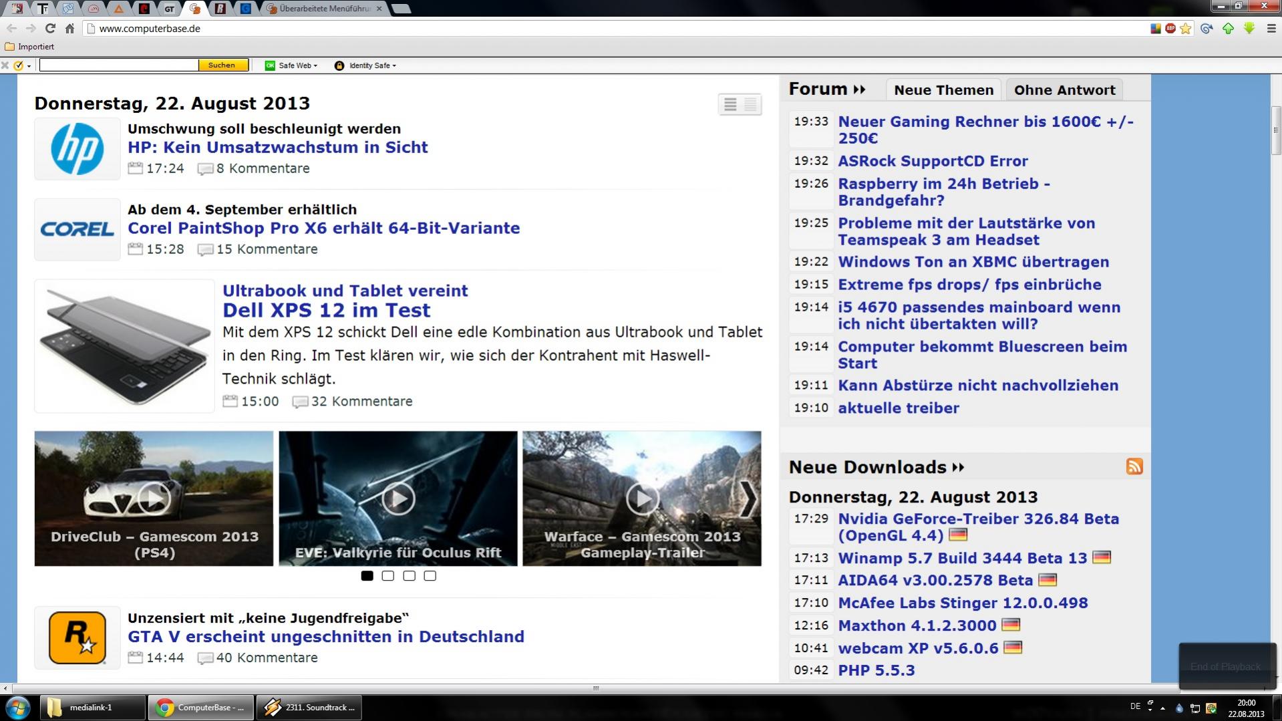Open 'HP: Kein Umsatzwachstum in Sicht' article
1282x721 pixels.
278,147
